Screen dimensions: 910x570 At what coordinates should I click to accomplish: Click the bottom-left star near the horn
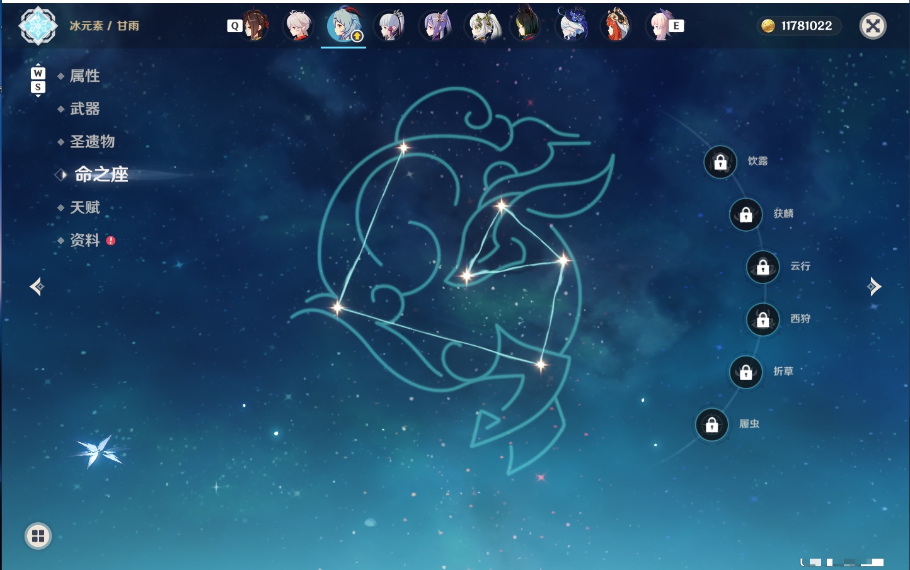click(x=338, y=308)
